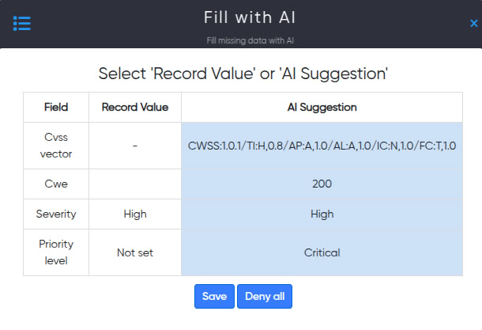Screen dimensions: 482x330
Task: Select record value High for Severity
Action: [x=135, y=214]
